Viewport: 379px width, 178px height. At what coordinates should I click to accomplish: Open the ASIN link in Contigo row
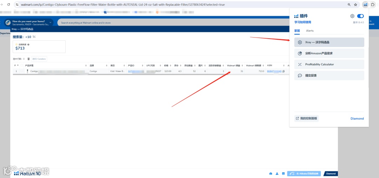pyautogui.click(x=274, y=71)
